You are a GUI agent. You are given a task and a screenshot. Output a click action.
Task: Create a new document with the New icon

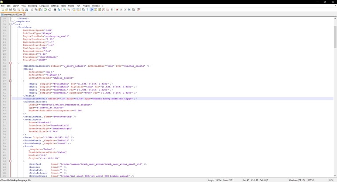(2, 9)
